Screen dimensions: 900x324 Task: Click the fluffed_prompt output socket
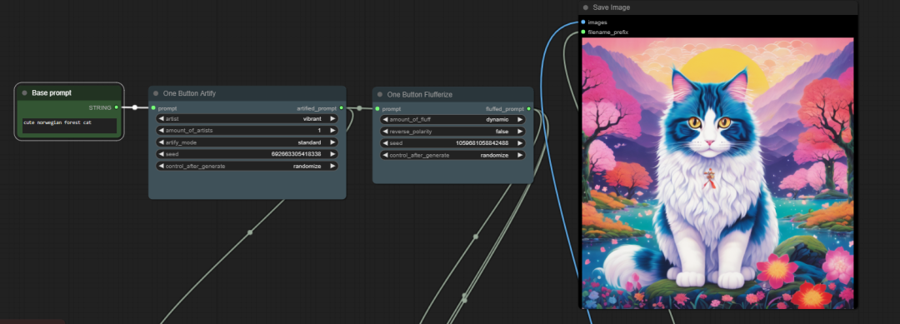528,108
